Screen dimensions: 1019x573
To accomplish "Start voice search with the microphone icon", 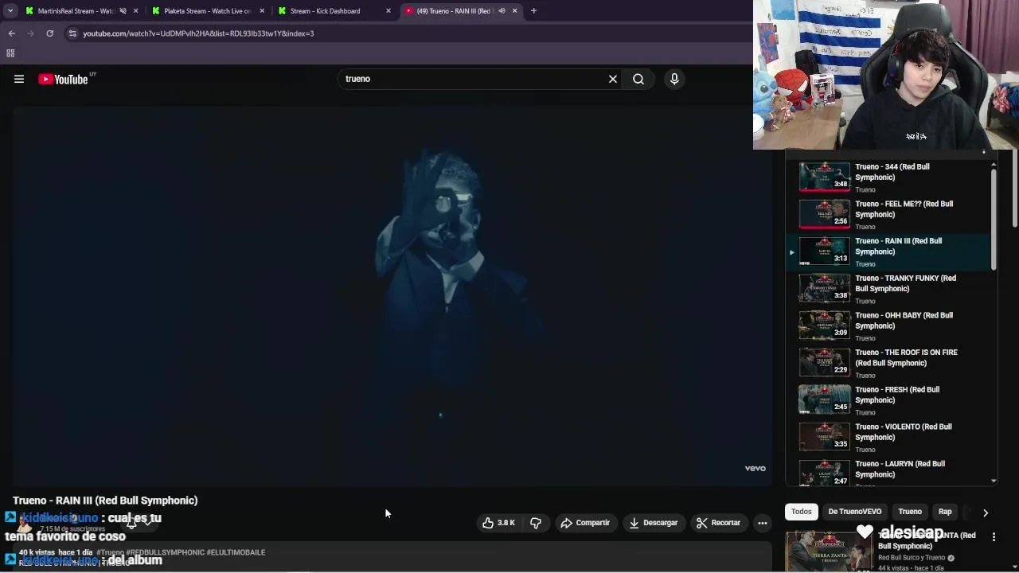I will click(x=674, y=79).
